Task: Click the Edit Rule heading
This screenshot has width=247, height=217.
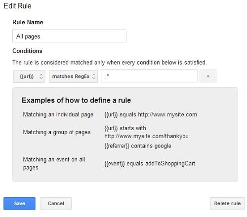Action: click(x=17, y=6)
